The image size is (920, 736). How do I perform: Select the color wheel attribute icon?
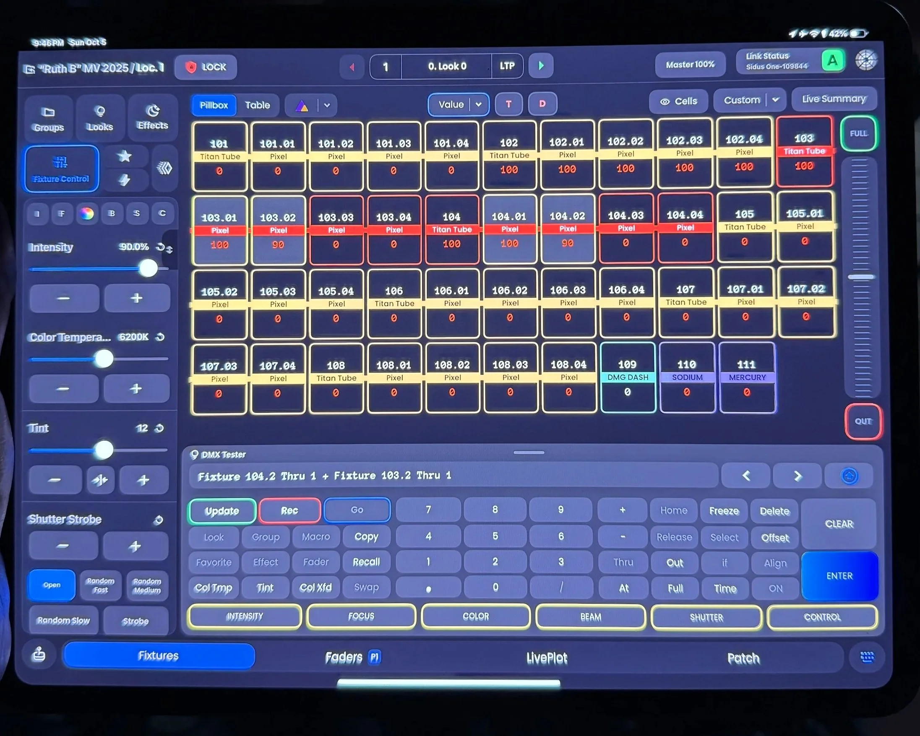click(x=86, y=213)
